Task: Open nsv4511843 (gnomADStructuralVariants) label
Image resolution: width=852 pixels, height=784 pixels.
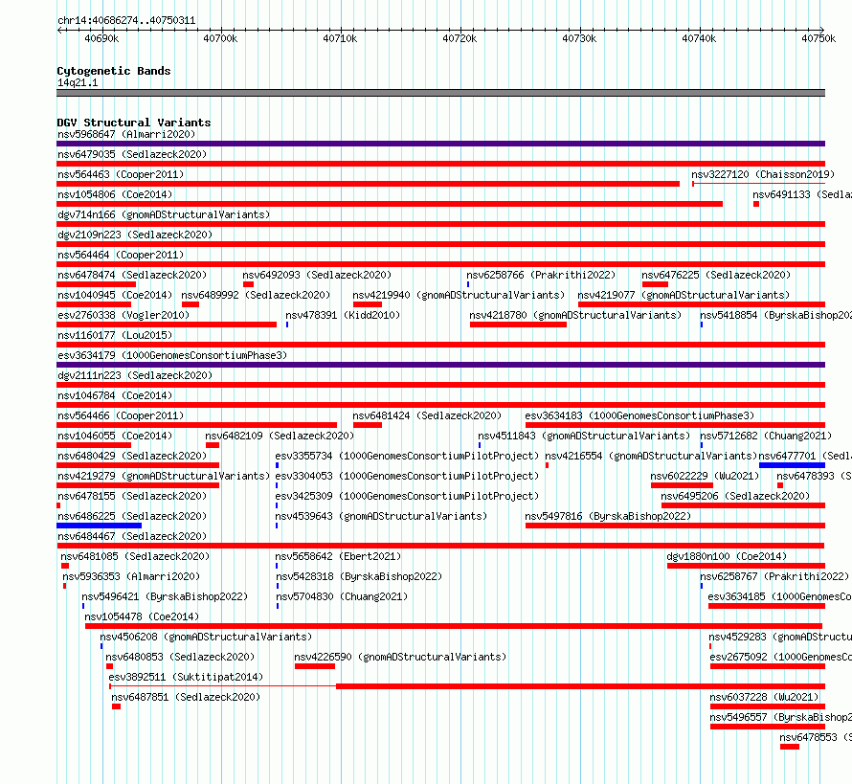Action: [x=584, y=436]
